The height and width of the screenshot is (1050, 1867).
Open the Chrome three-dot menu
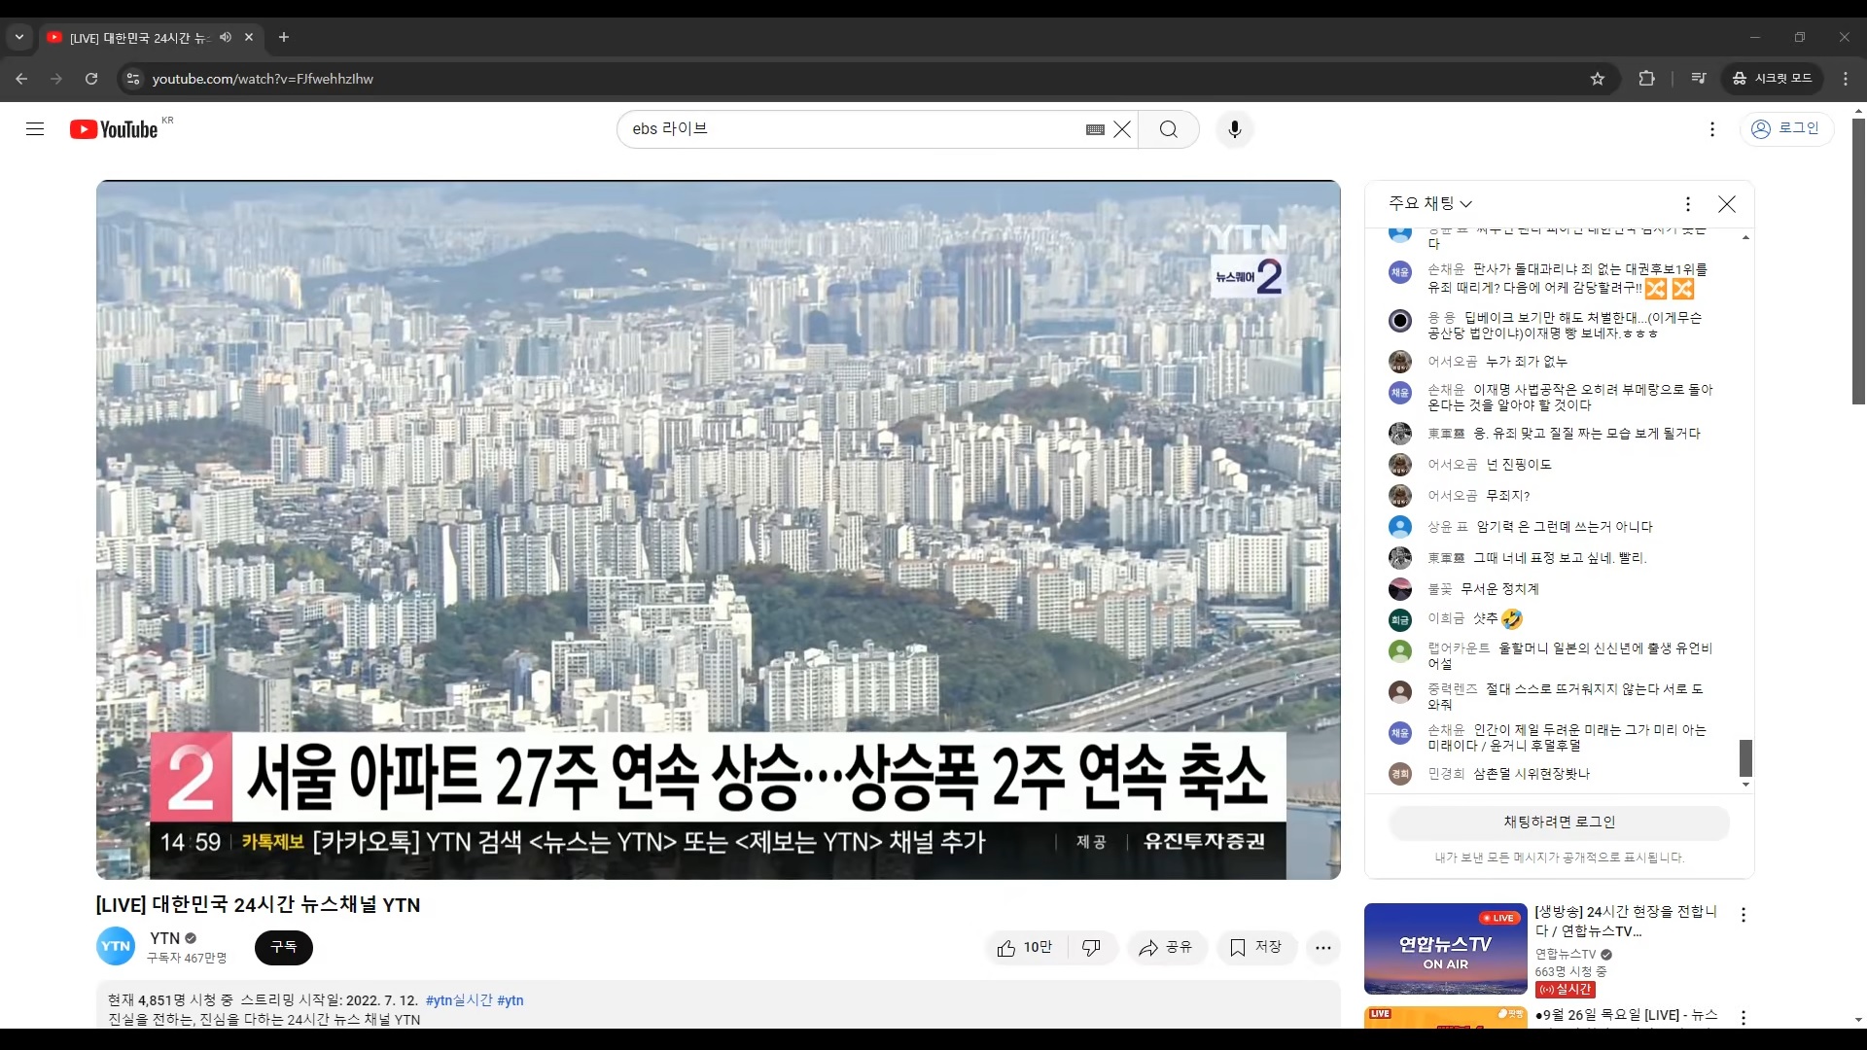pos(1846,79)
